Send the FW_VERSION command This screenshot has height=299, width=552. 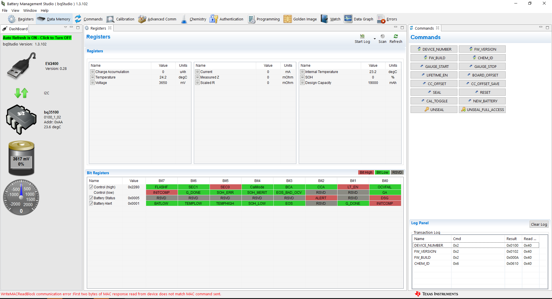[482, 49]
